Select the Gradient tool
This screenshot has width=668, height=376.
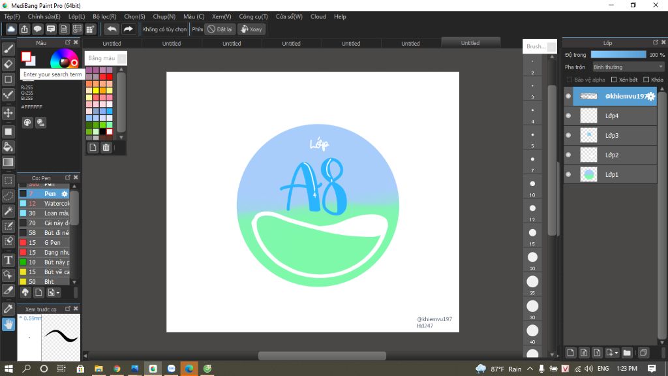(8, 162)
